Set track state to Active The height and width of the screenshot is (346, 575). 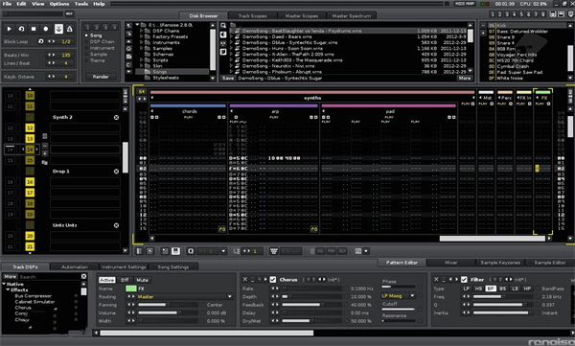pos(107,280)
